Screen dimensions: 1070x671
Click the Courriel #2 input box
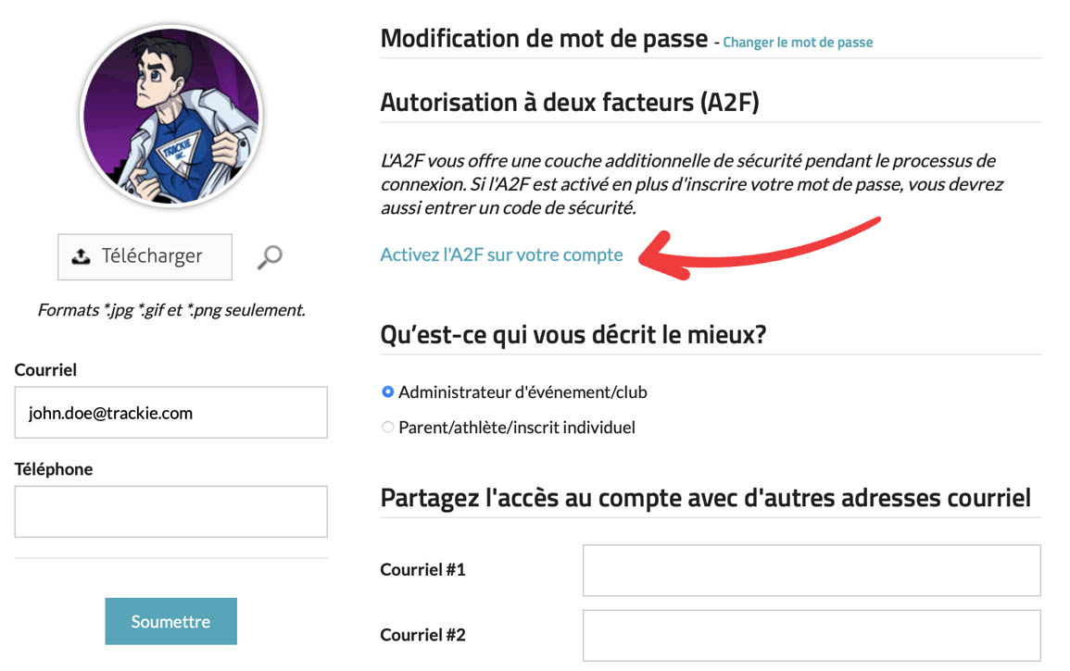point(812,635)
